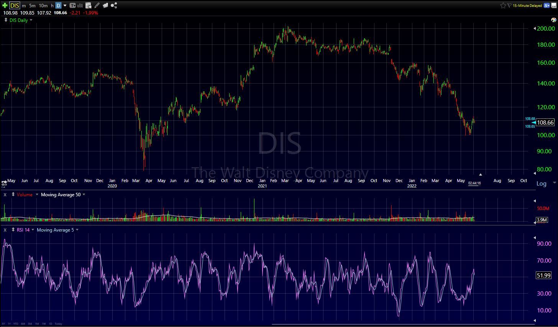Screen dimensions: 558x327
Task: Select the 1W range
Action: [x=44, y=324]
